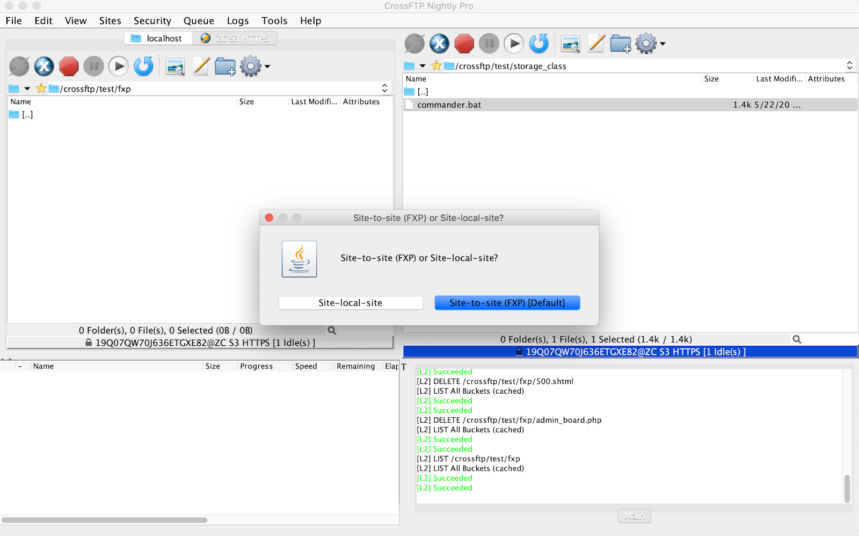Expand the /crossftp/test/fxp path combo box

(x=384, y=89)
